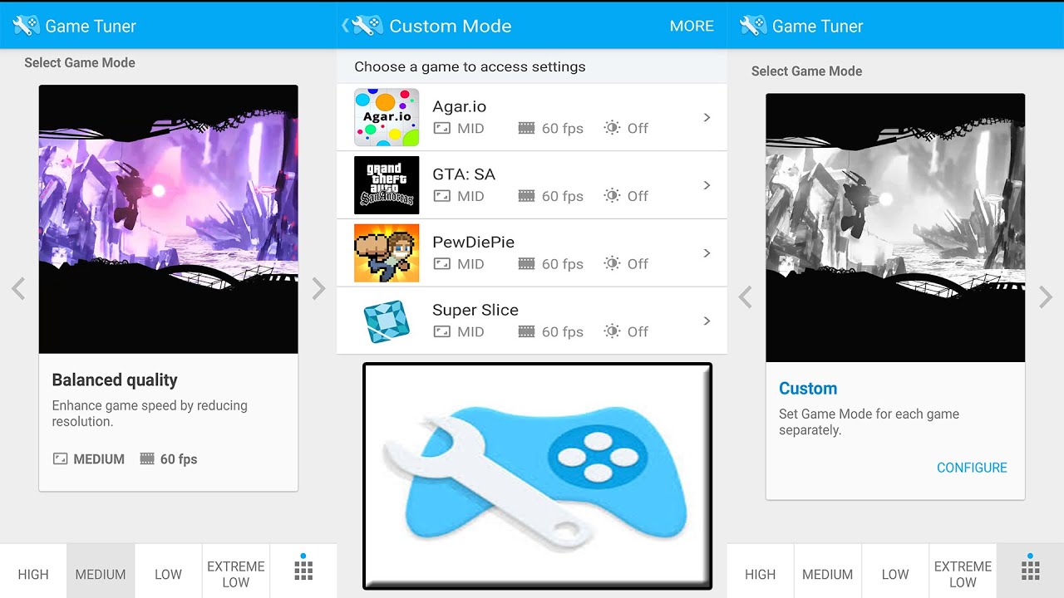Screen dimensions: 1064x598
Task: Open the Agar.io app icon
Action: point(387,117)
